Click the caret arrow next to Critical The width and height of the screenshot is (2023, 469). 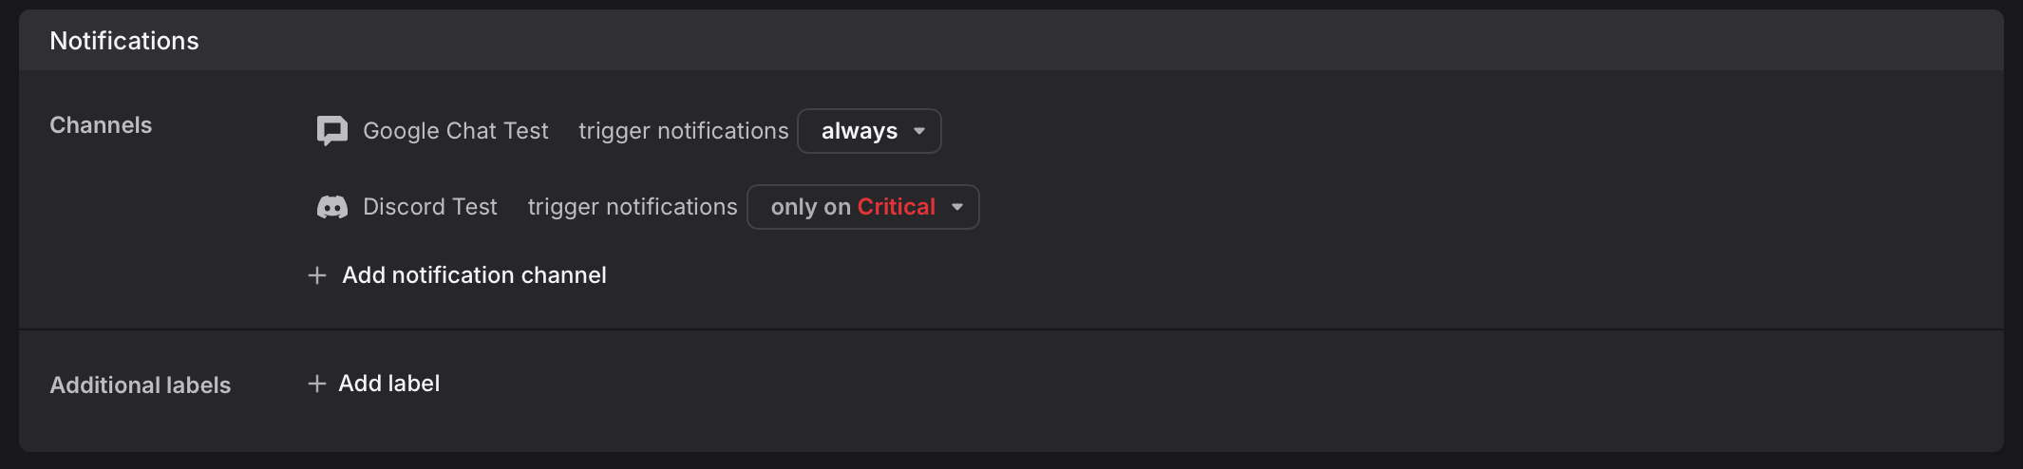(x=957, y=207)
